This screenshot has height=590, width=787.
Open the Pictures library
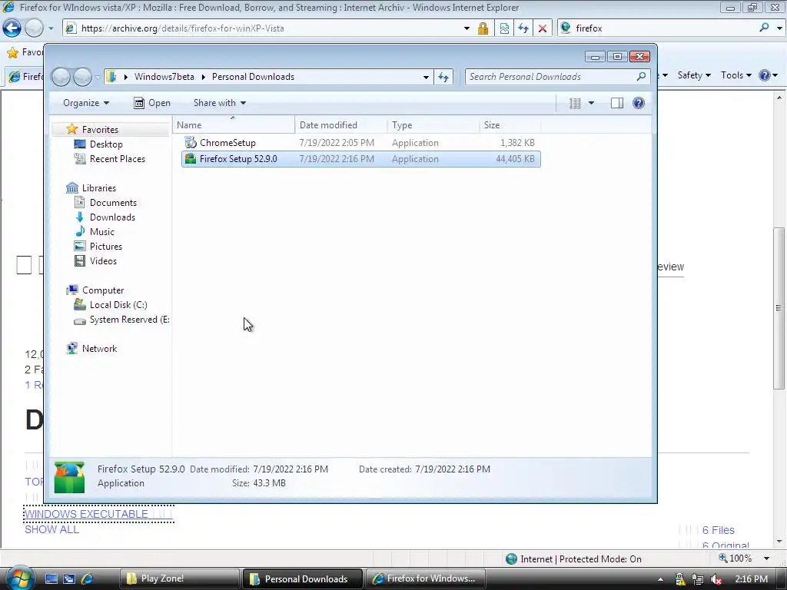98,247
